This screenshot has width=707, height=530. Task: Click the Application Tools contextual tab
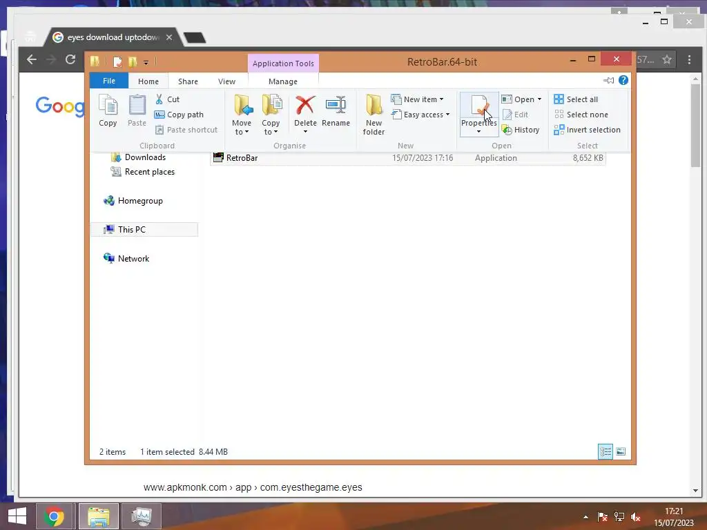[x=283, y=63]
